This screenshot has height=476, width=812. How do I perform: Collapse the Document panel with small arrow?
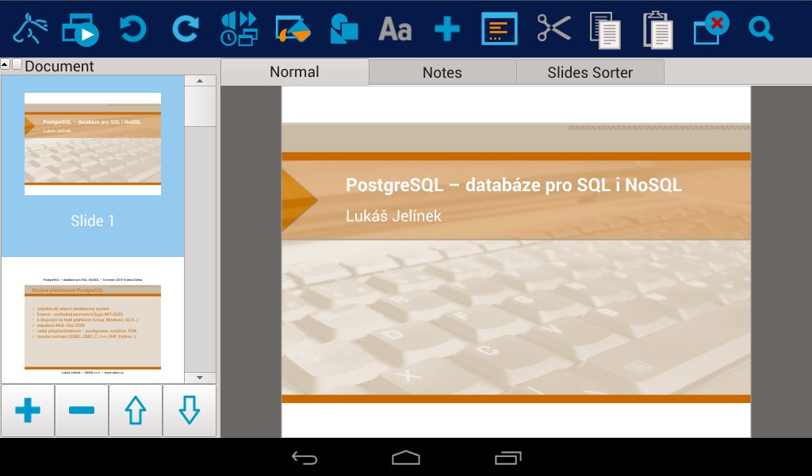coord(6,64)
